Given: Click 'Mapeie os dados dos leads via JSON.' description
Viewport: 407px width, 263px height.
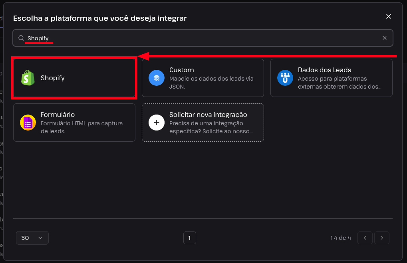Looking at the screenshot, I should tap(211, 83).
